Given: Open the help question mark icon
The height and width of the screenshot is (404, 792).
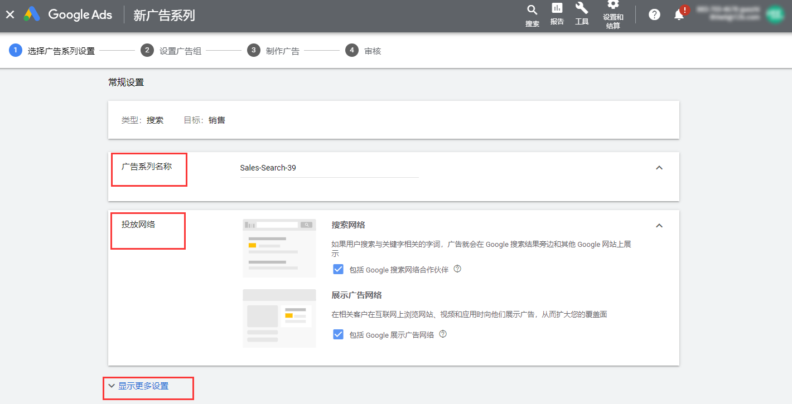Looking at the screenshot, I should (x=654, y=15).
